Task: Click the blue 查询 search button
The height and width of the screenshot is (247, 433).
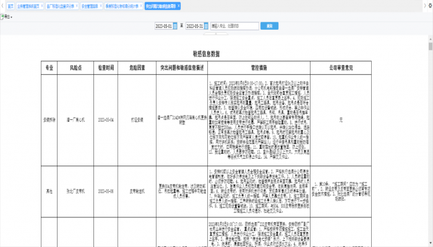Action: tap(269, 27)
